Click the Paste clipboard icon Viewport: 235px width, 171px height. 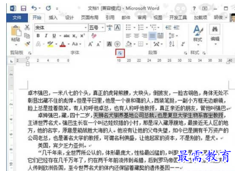point(16,31)
